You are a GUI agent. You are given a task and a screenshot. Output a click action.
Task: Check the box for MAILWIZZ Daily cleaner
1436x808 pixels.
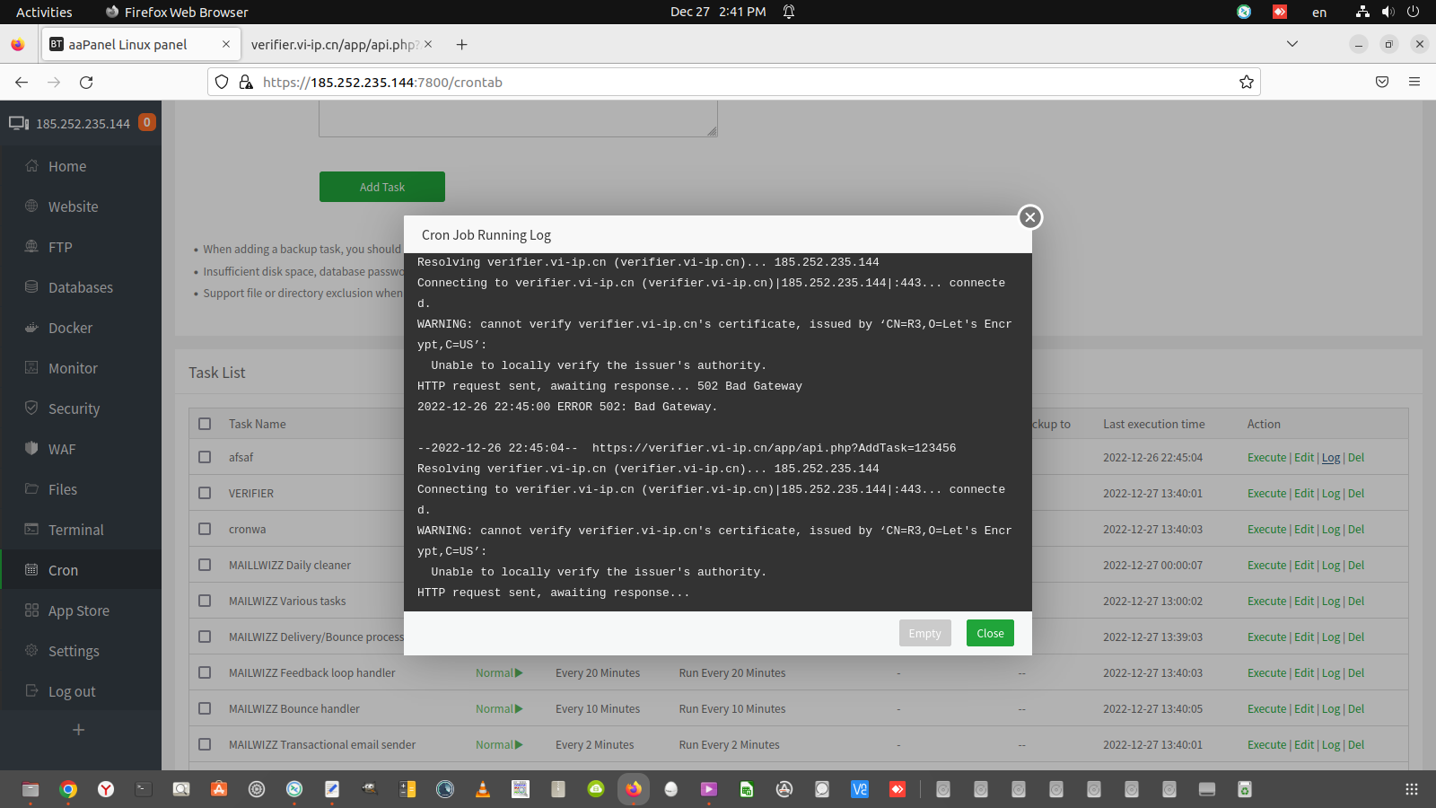tap(205, 565)
